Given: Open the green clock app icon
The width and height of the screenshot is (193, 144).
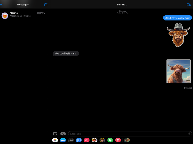Looking at the screenshot, I should [110, 140].
